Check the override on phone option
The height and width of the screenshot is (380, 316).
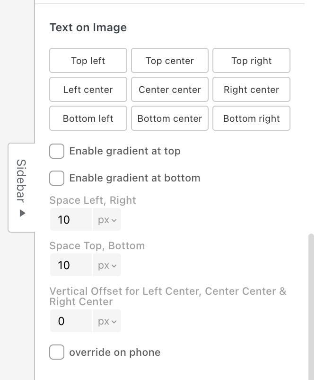click(57, 353)
